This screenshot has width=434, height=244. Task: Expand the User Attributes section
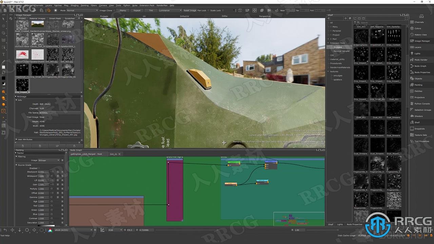(x=16, y=139)
